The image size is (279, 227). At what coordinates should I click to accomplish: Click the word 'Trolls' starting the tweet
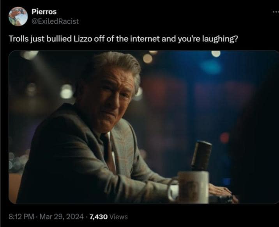coord(18,39)
